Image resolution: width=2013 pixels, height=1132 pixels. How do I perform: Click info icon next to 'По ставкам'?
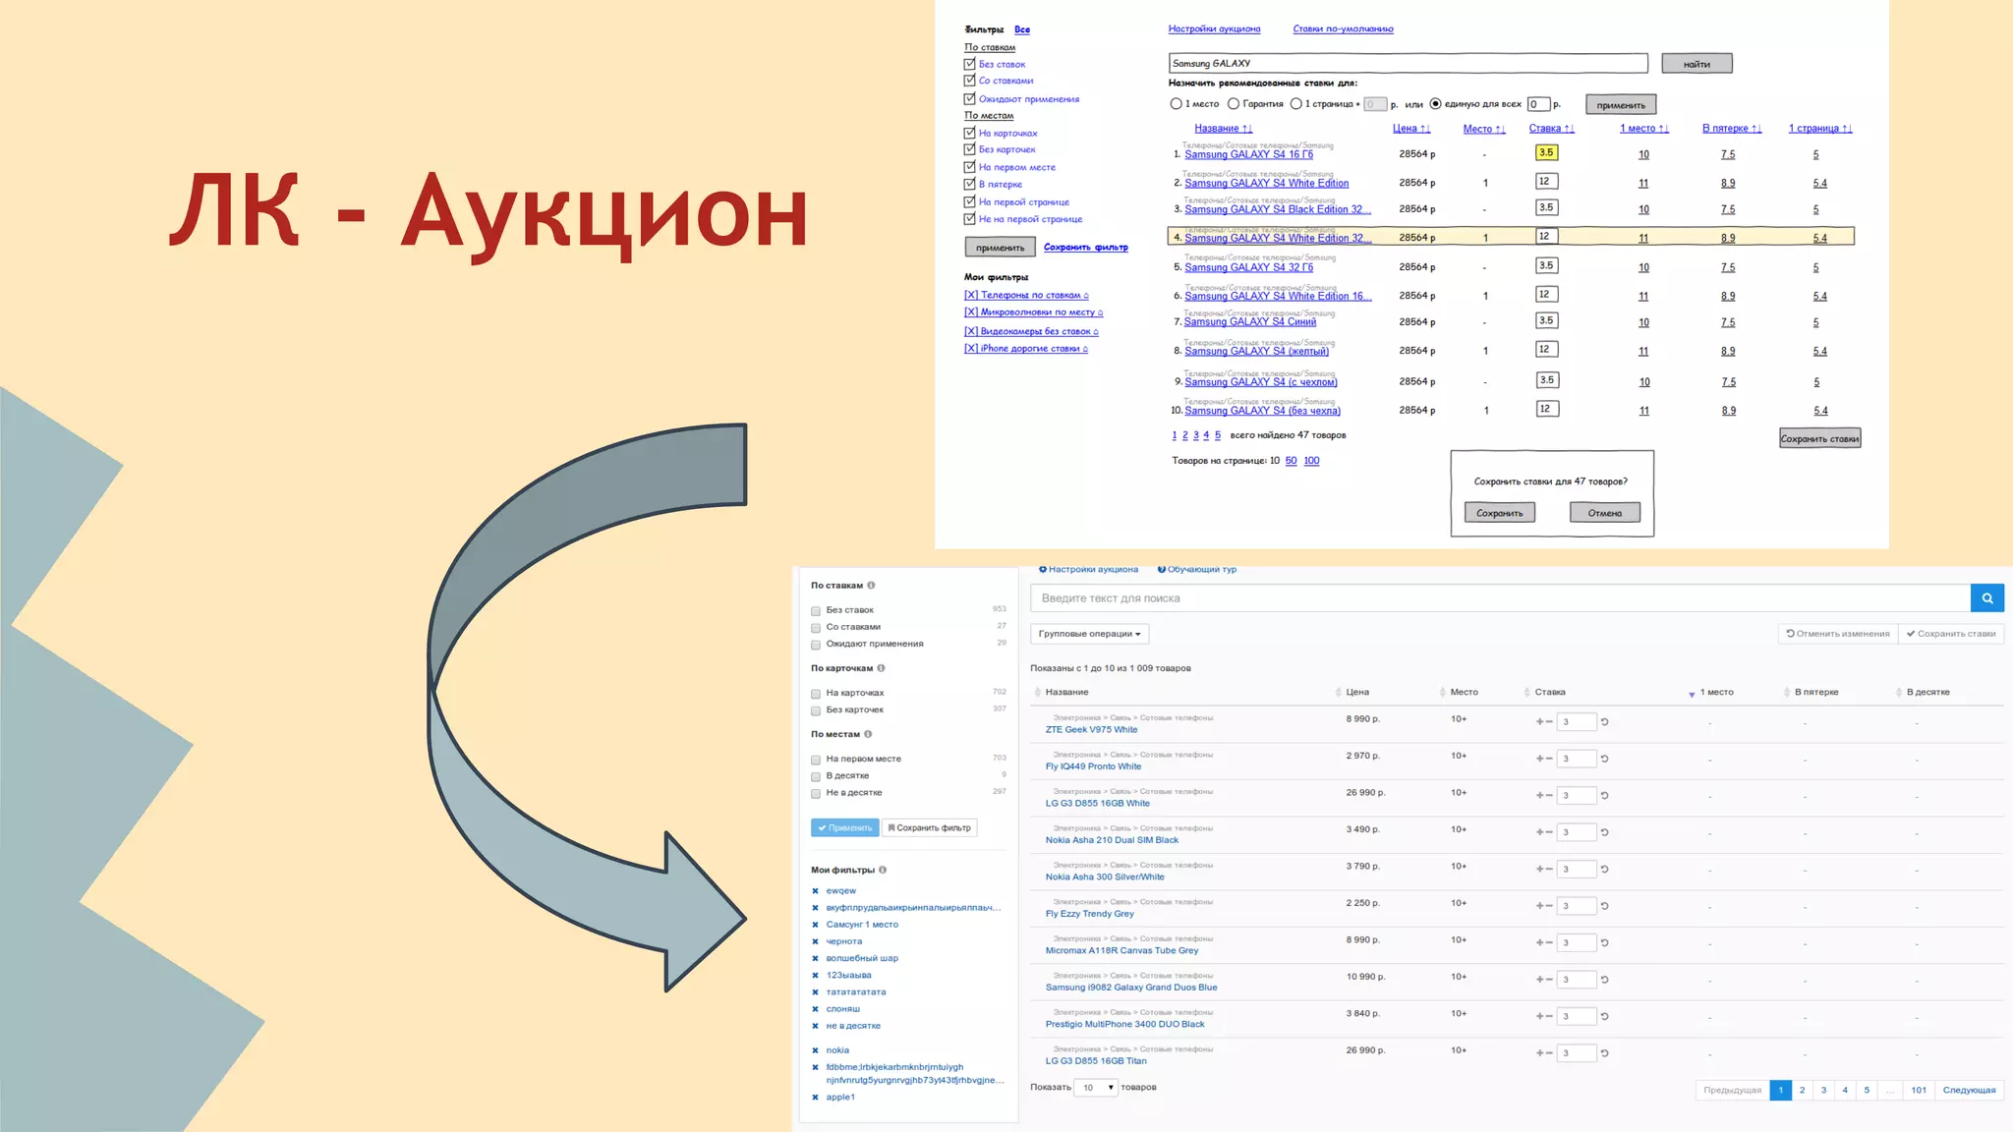click(x=871, y=586)
